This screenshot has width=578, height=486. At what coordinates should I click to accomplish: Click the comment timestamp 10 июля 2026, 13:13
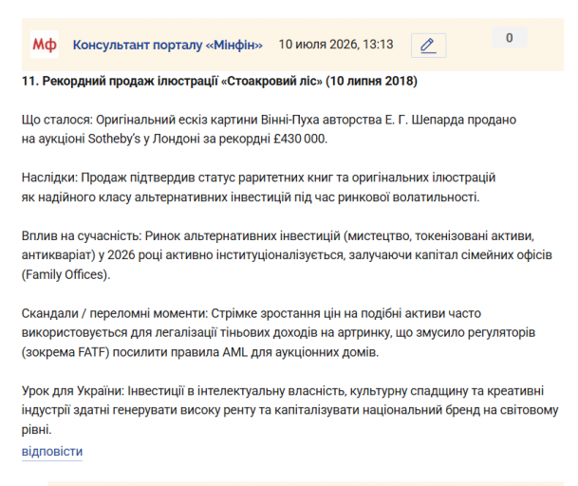336,45
